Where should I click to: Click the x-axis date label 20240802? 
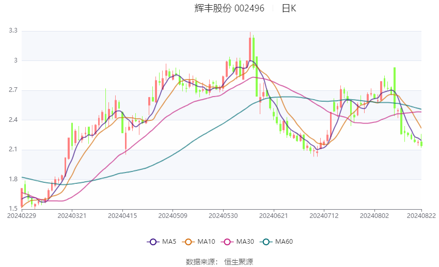374,216
